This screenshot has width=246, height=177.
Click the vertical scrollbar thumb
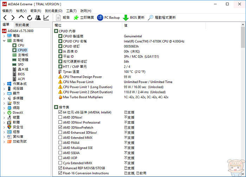click(243, 37)
